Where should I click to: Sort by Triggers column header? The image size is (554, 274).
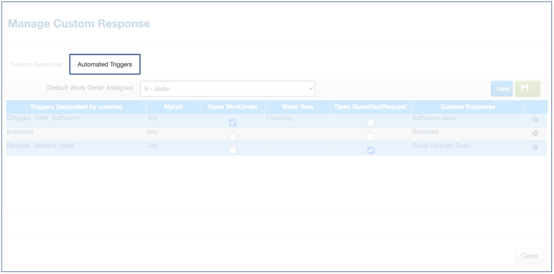(x=76, y=107)
